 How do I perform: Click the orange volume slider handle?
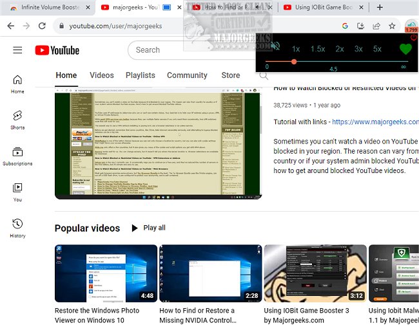pyautogui.click(x=294, y=62)
